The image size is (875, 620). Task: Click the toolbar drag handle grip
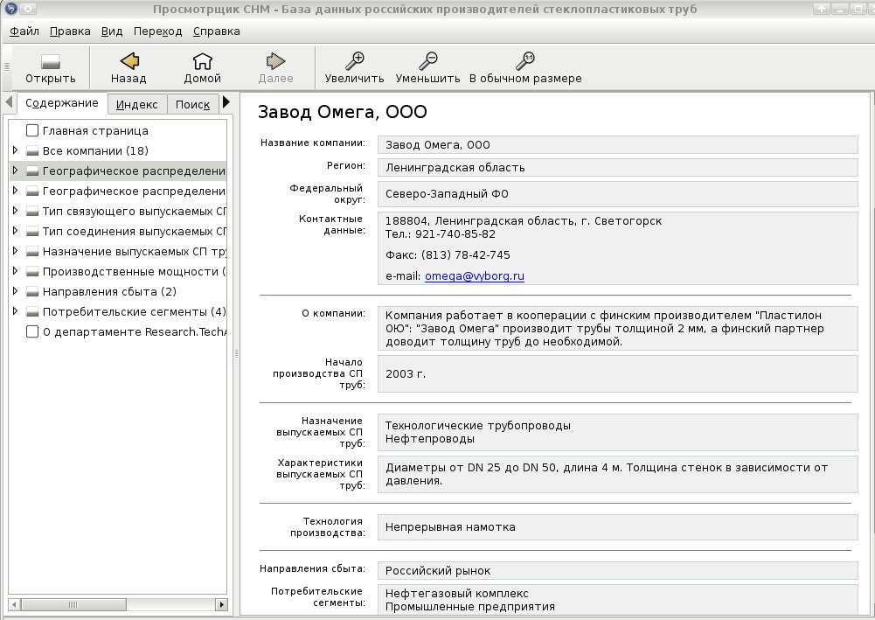(7, 67)
